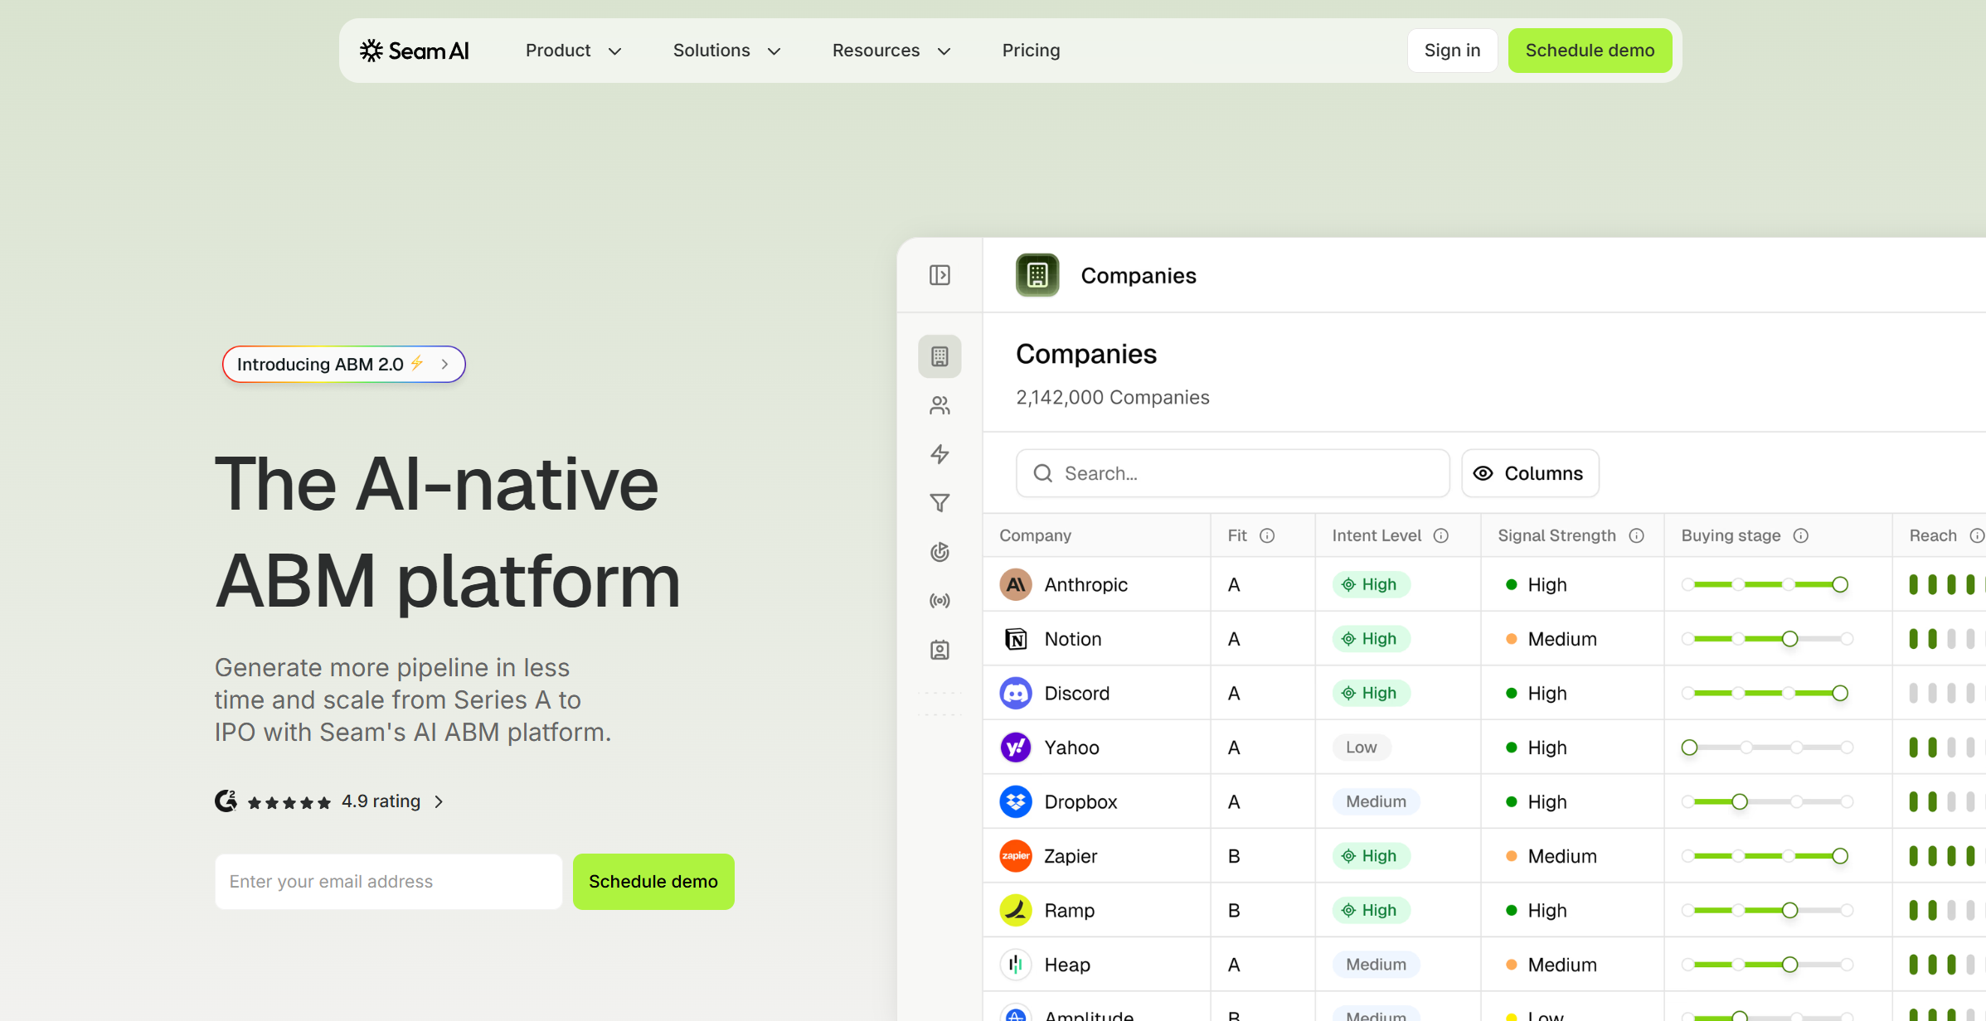
Task: Click the Sign in button
Action: point(1452,51)
